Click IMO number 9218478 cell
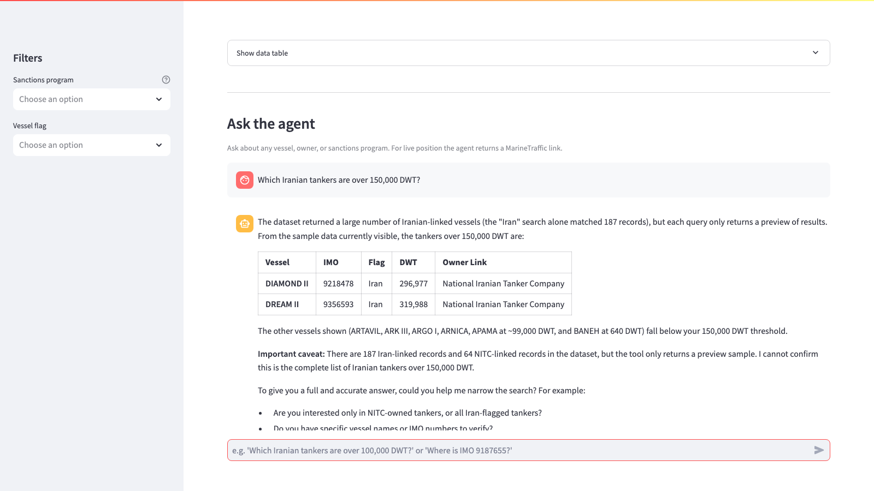Screen dimensions: 874x491 tap(339, 284)
